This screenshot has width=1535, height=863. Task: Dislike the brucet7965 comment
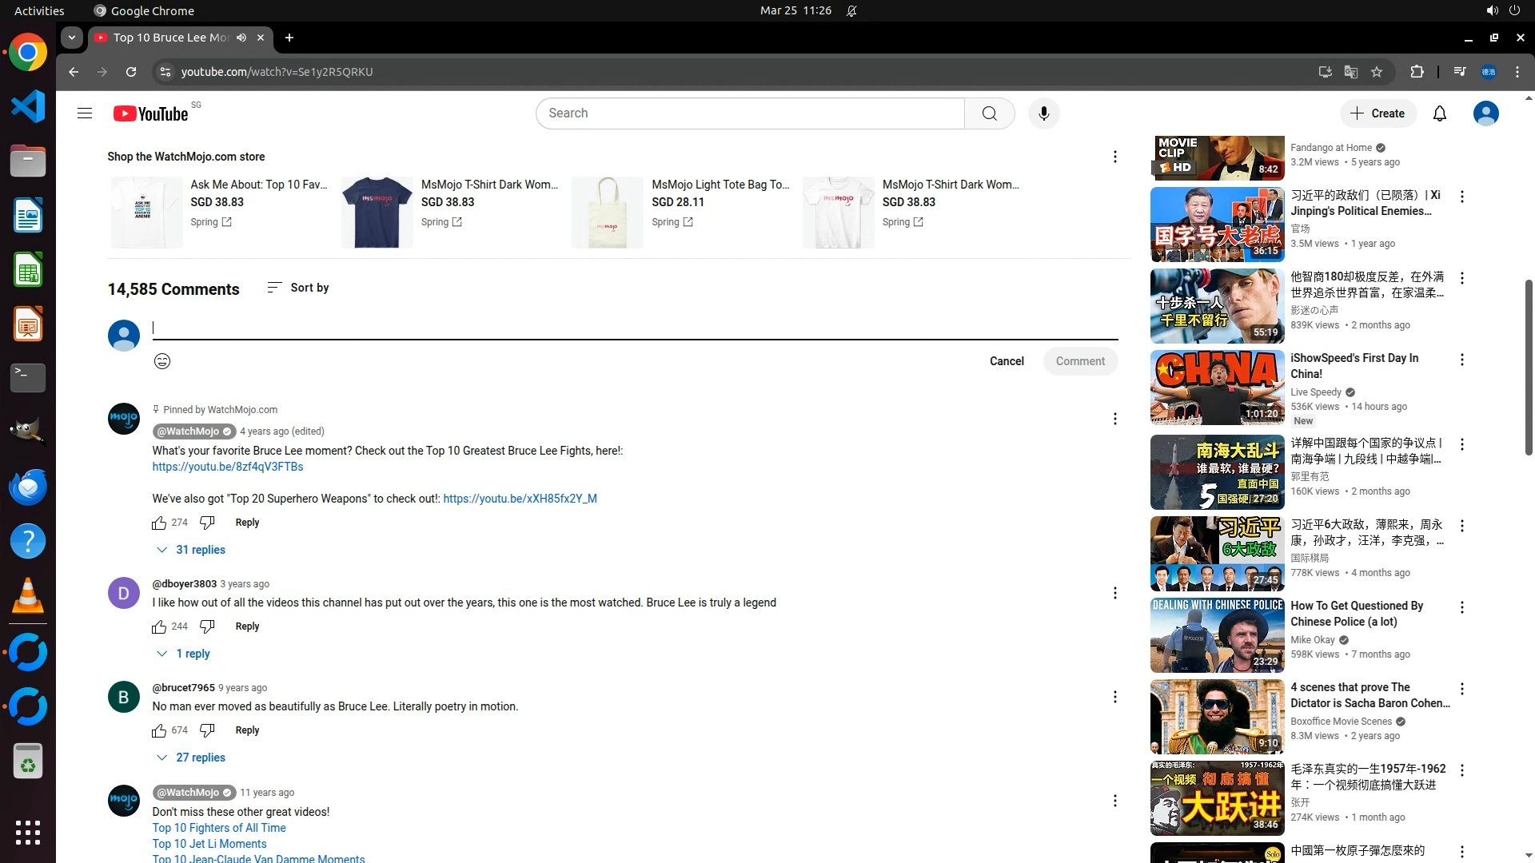(207, 730)
